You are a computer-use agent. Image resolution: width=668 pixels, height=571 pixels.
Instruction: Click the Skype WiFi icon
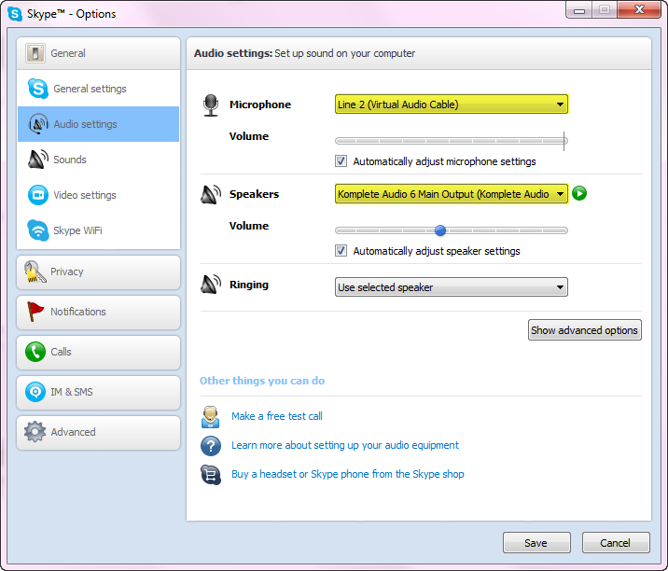coord(38,230)
